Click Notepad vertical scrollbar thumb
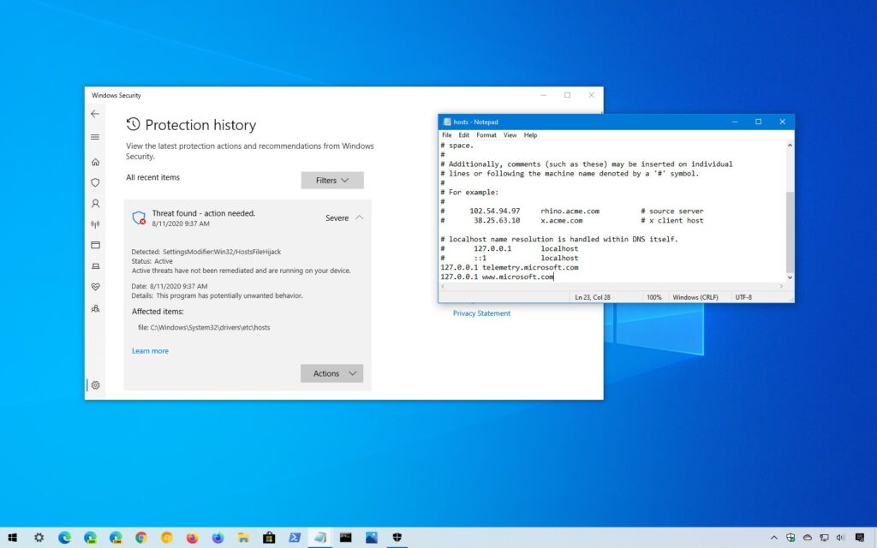The height and width of the screenshot is (548, 877). click(x=790, y=231)
